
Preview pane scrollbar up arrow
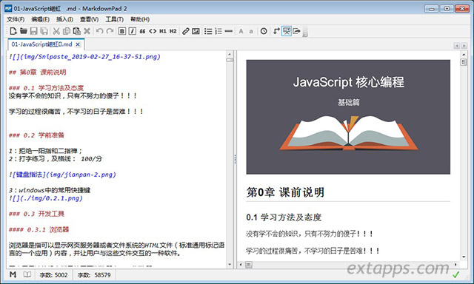(464, 54)
